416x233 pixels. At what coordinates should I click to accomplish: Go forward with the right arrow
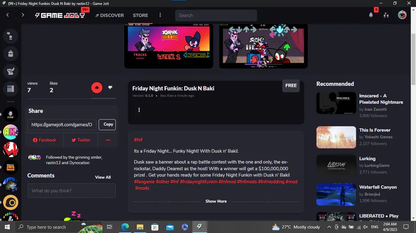point(23,15)
